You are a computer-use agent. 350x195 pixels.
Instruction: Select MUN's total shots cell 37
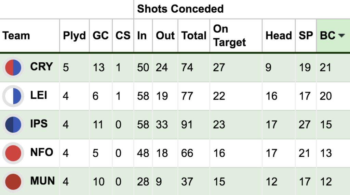187,182
